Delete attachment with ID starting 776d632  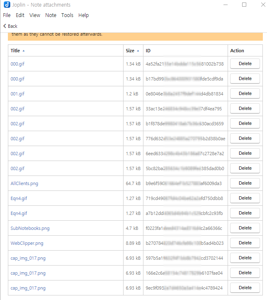(x=245, y=138)
